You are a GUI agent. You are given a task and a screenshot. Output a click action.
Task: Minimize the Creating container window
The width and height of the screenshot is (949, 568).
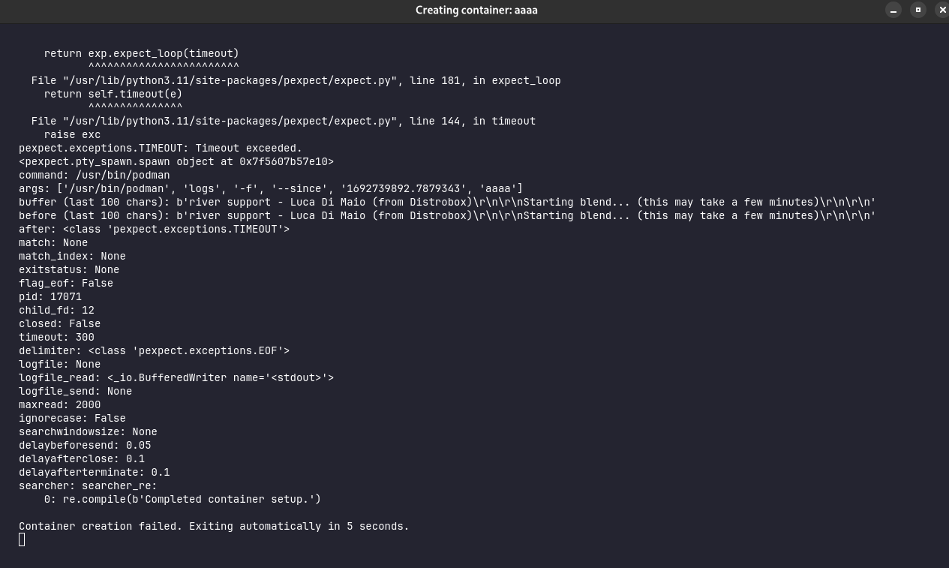(893, 10)
